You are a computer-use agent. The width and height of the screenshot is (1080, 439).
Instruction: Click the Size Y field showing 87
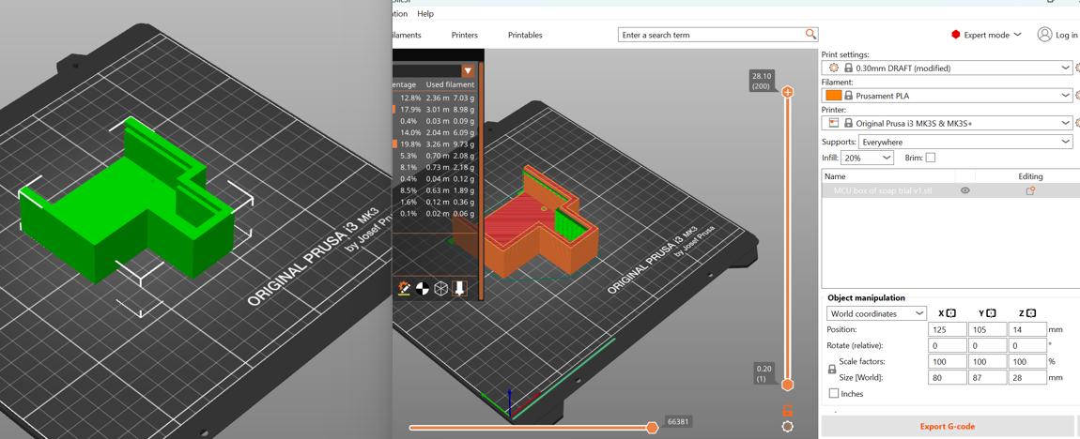click(x=987, y=377)
